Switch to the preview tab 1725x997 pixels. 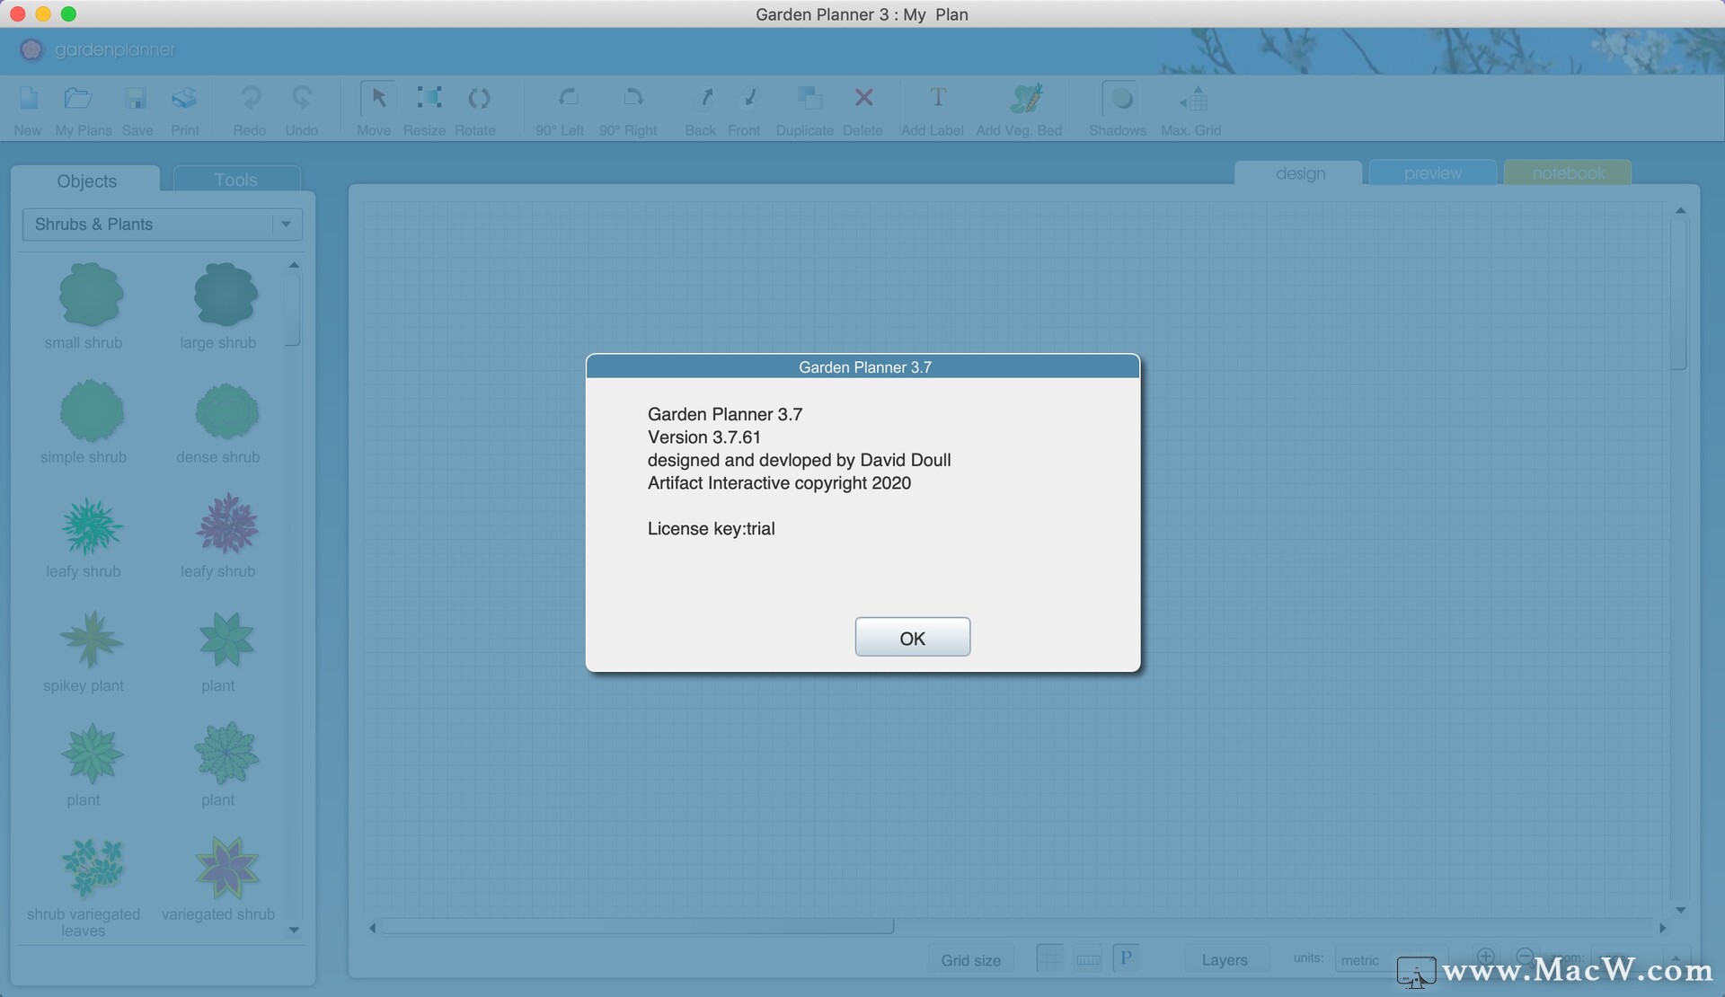point(1432,173)
